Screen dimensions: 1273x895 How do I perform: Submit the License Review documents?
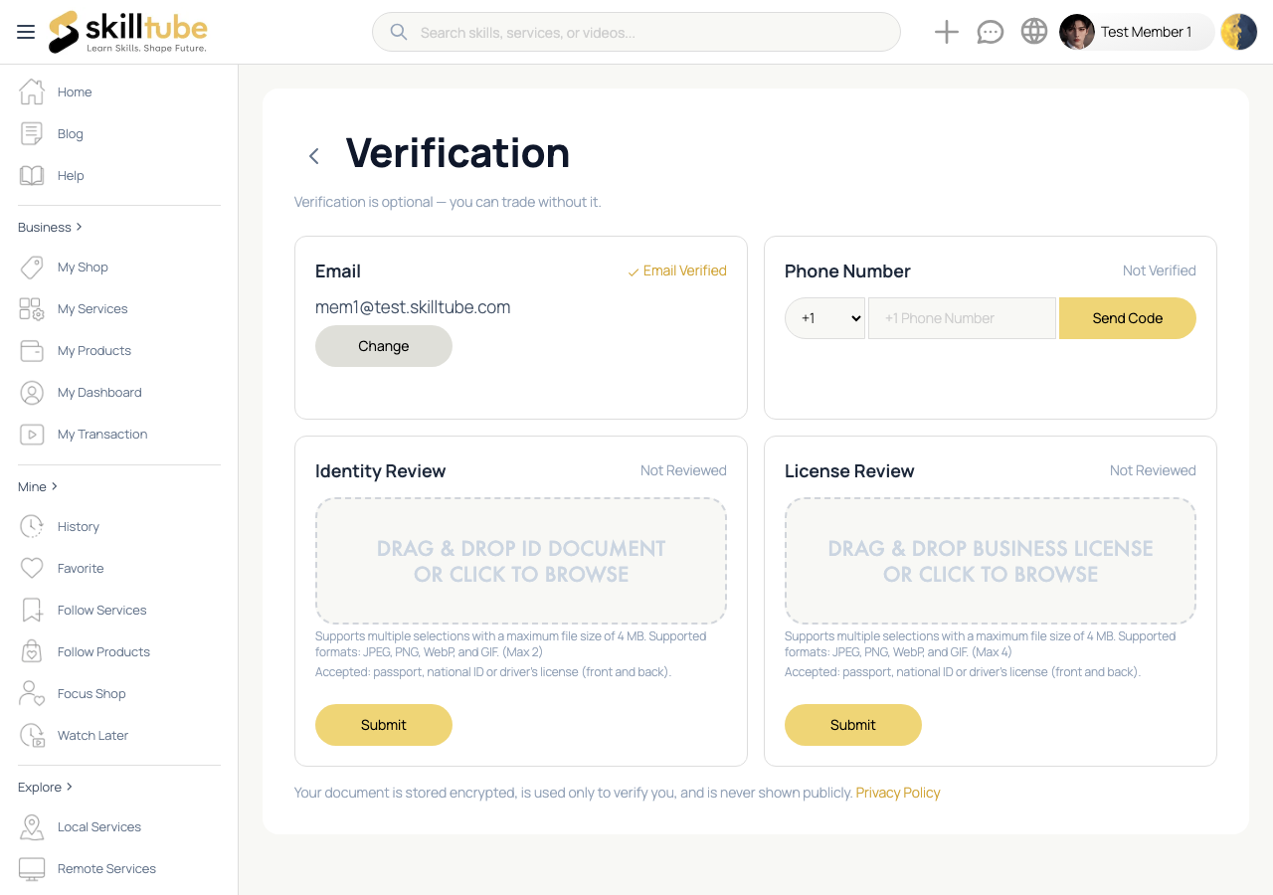coord(853,725)
